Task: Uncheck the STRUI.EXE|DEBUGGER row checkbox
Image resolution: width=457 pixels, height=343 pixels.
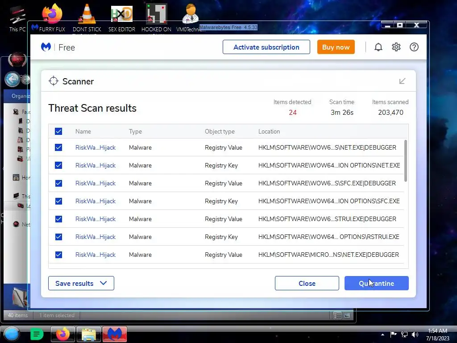Action: [58, 219]
